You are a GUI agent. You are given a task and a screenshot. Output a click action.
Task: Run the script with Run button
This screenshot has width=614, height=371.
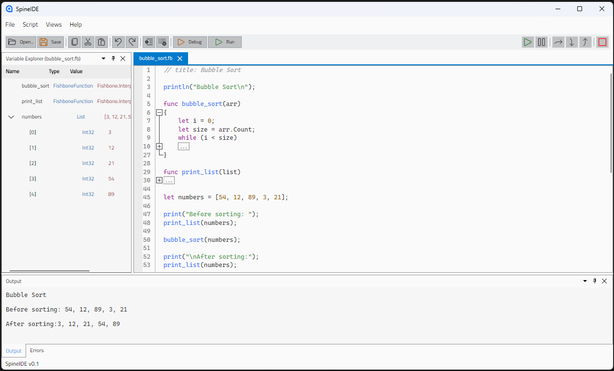[225, 42]
